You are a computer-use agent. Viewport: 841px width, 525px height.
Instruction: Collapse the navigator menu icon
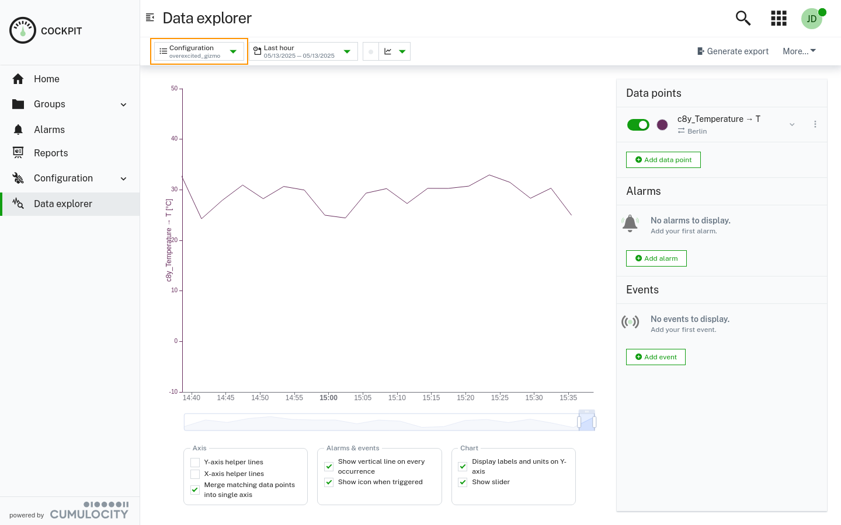coord(150,17)
